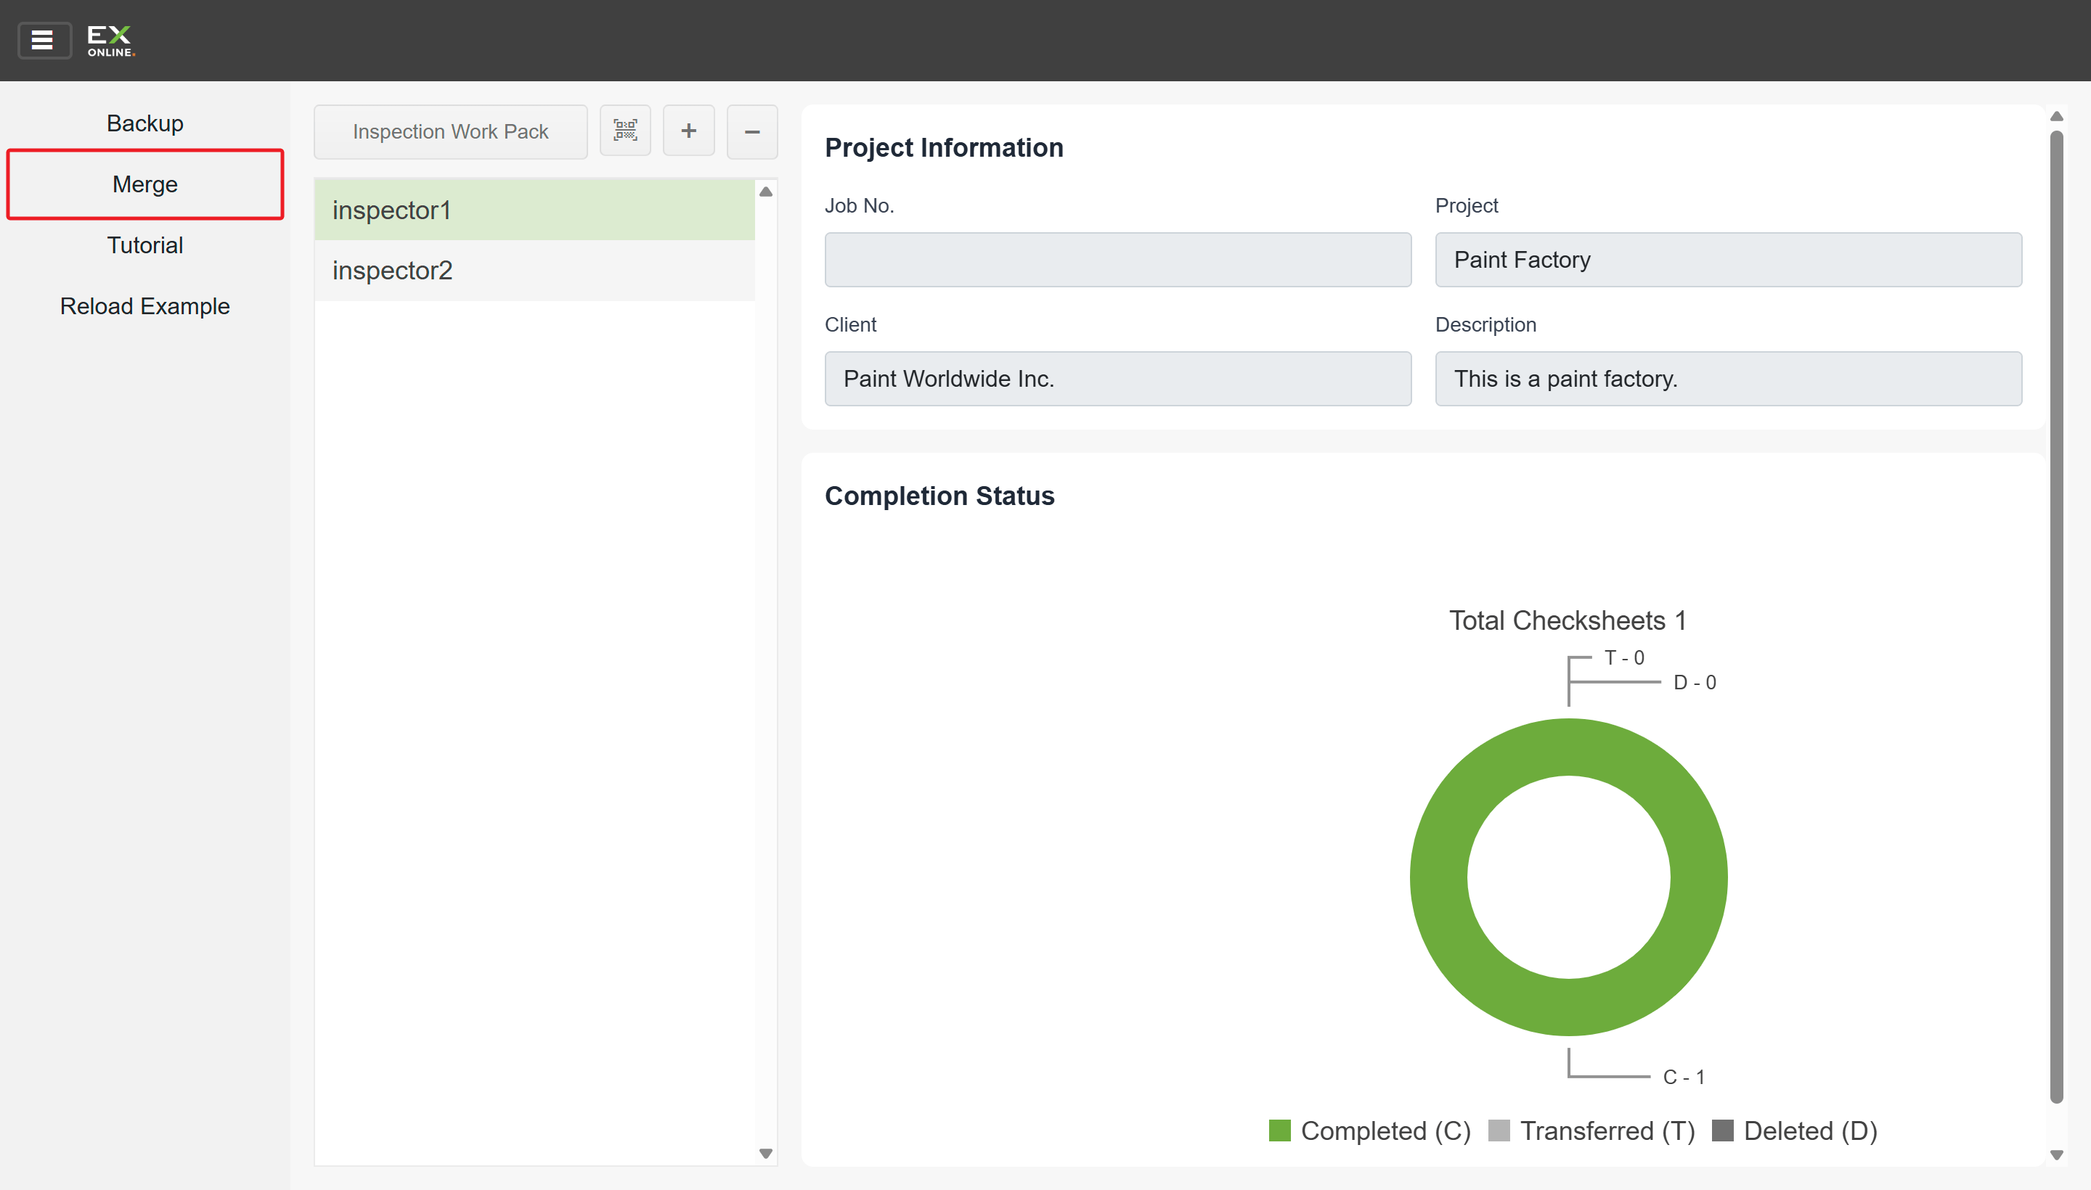Open the Tutorial menu item

coord(144,245)
